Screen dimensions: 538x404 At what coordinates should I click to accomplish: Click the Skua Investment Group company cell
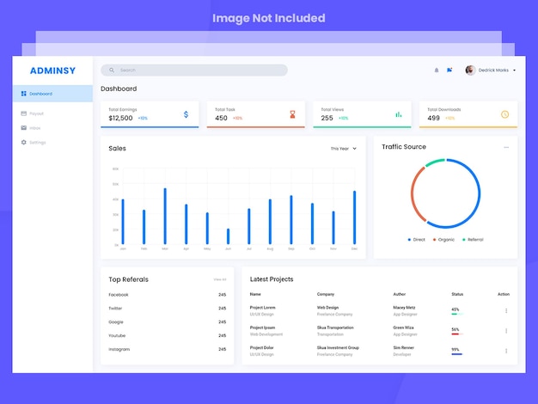tap(338, 348)
